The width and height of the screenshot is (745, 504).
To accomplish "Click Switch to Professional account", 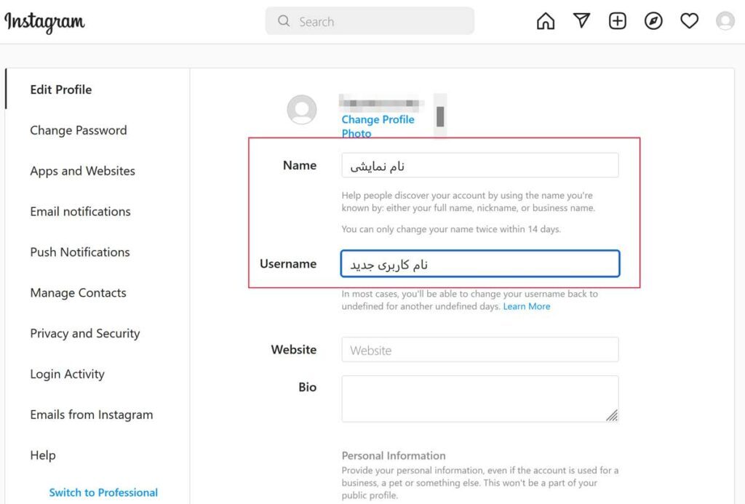I will (x=103, y=492).
